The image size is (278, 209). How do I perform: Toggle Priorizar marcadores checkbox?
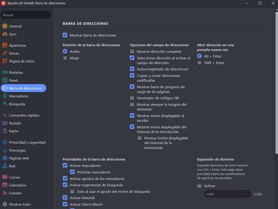pyautogui.click(x=72, y=172)
